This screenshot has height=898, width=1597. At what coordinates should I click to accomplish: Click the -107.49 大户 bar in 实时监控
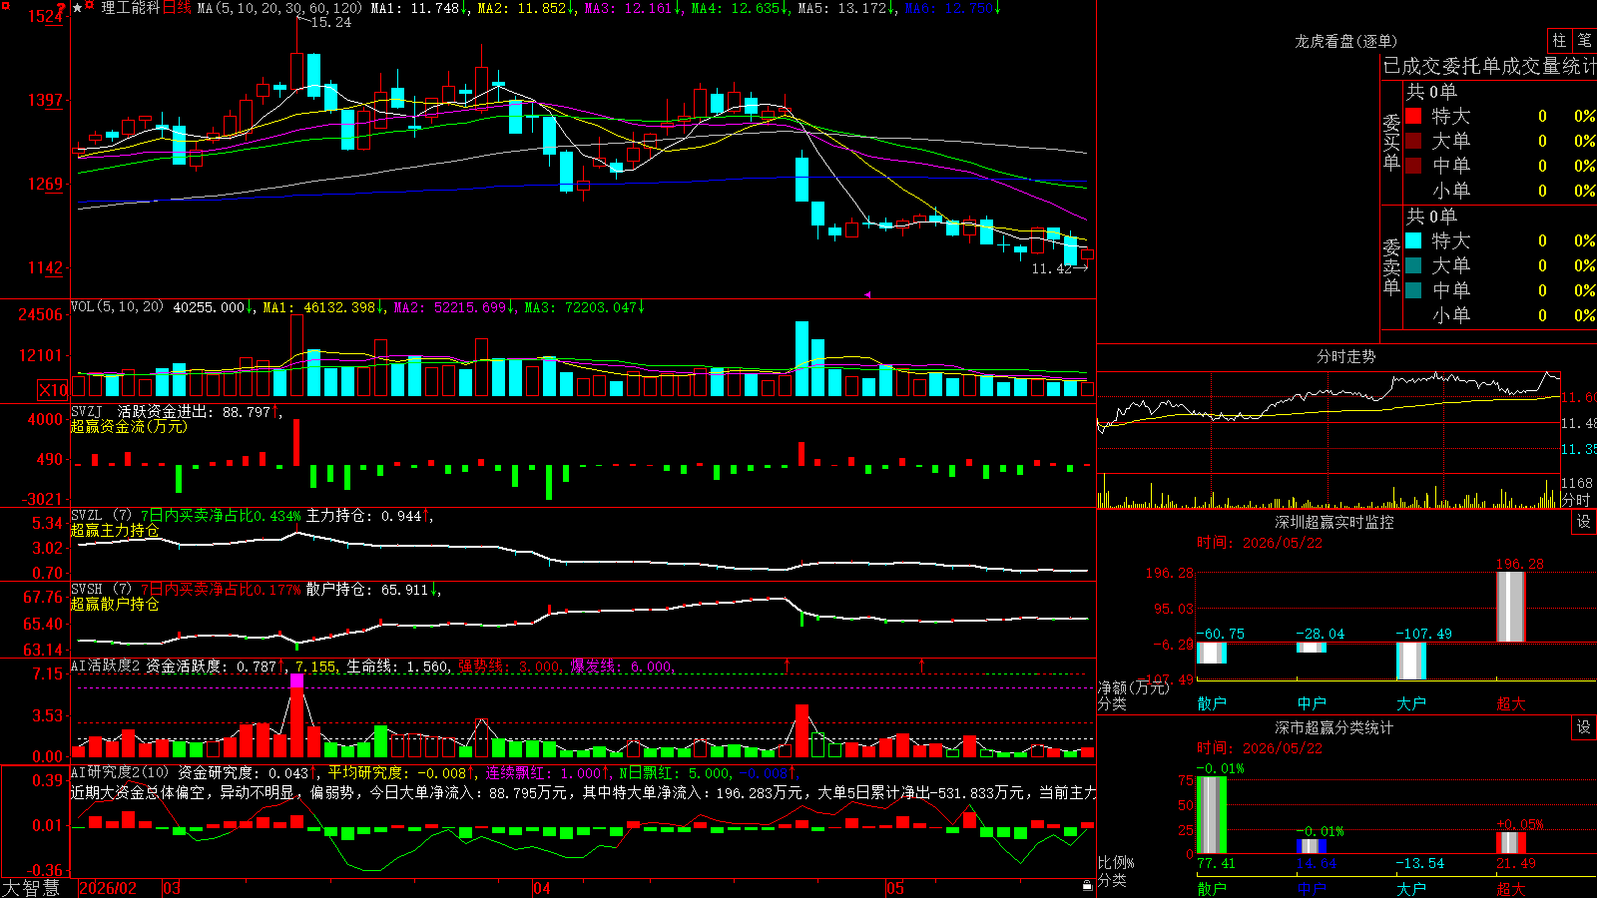tap(1411, 662)
